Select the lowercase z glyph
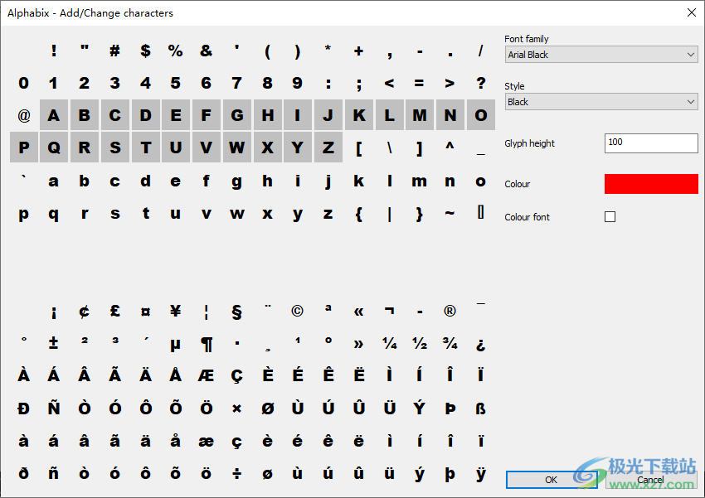The image size is (705, 498). tap(328, 213)
